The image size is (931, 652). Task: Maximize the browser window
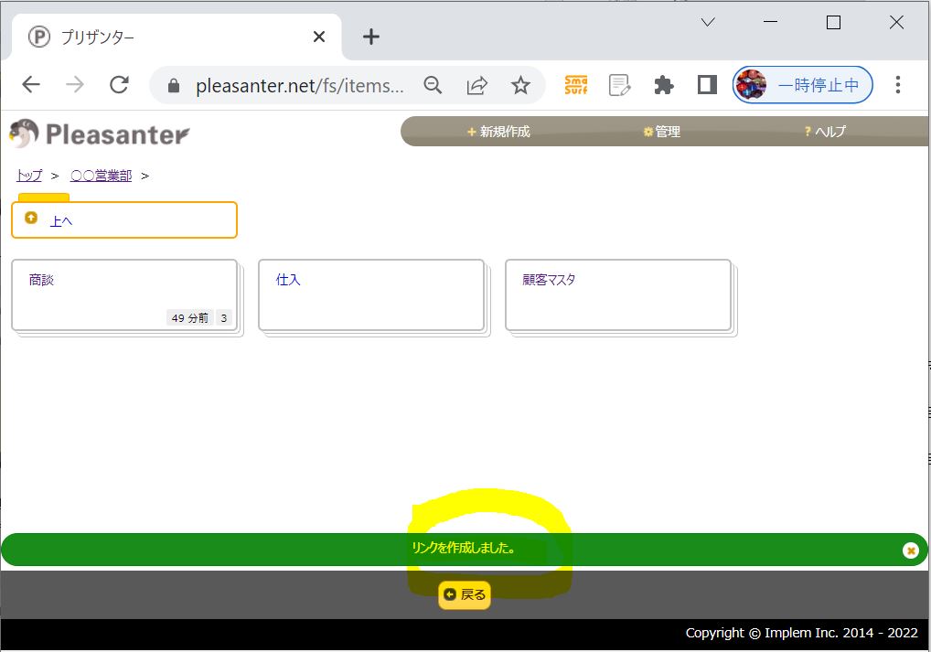point(834,23)
